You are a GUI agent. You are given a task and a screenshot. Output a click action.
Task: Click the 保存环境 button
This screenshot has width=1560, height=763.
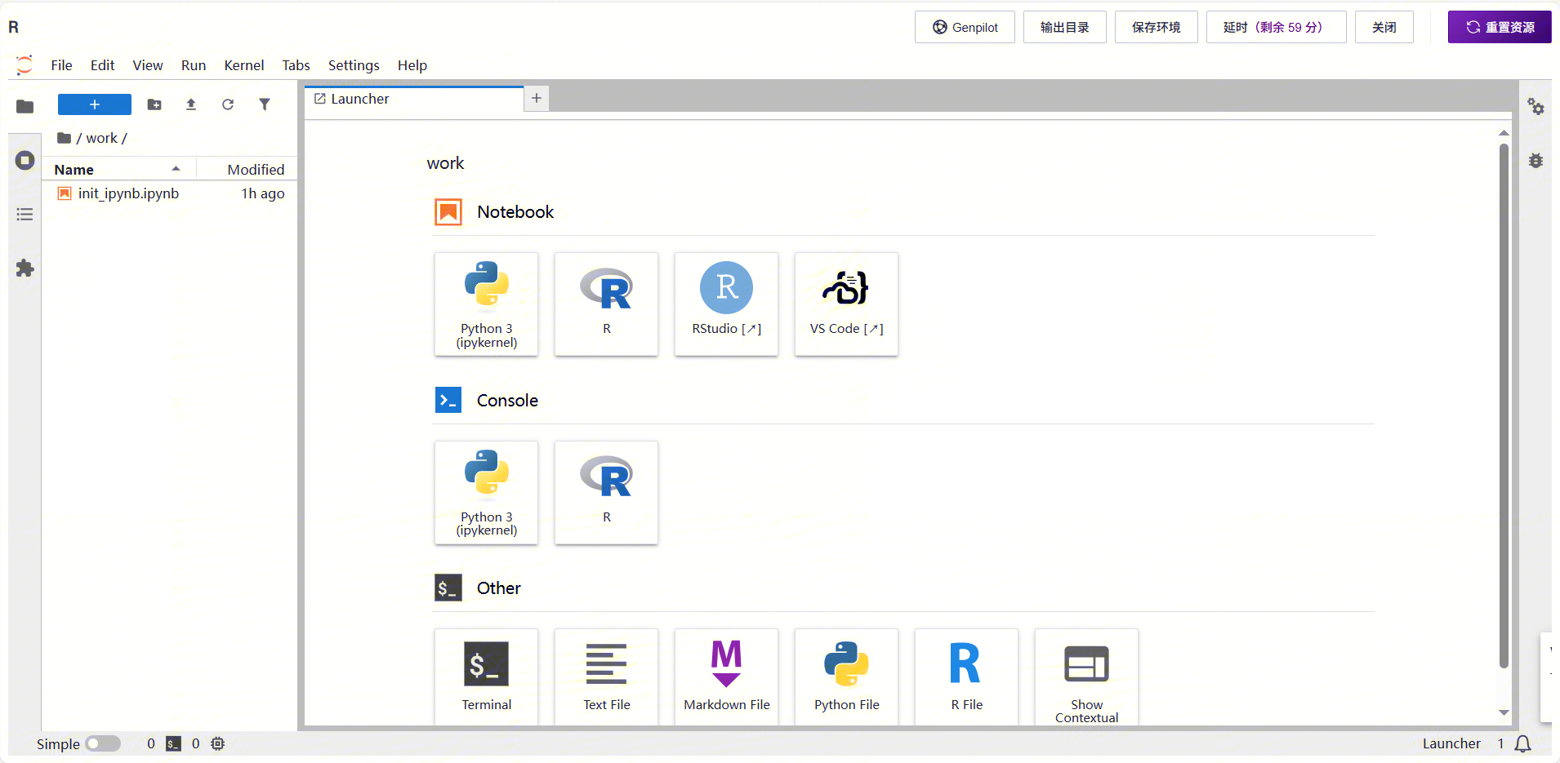point(1157,27)
